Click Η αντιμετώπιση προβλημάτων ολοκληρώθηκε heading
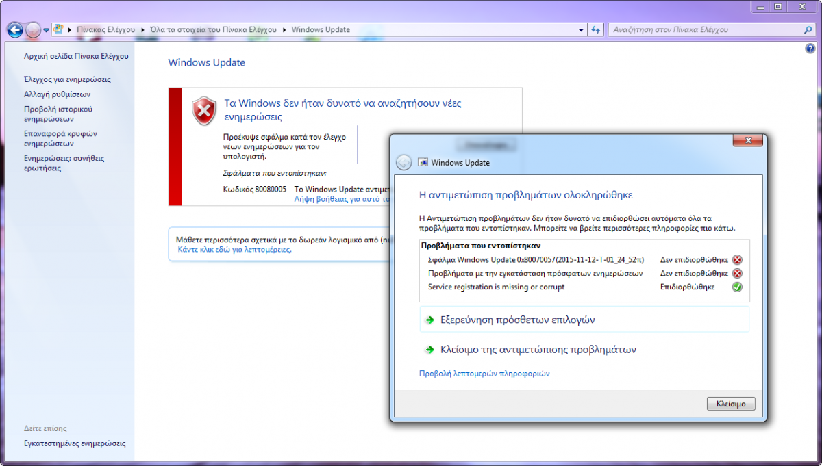The height and width of the screenshot is (466, 822). pyautogui.click(x=525, y=195)
